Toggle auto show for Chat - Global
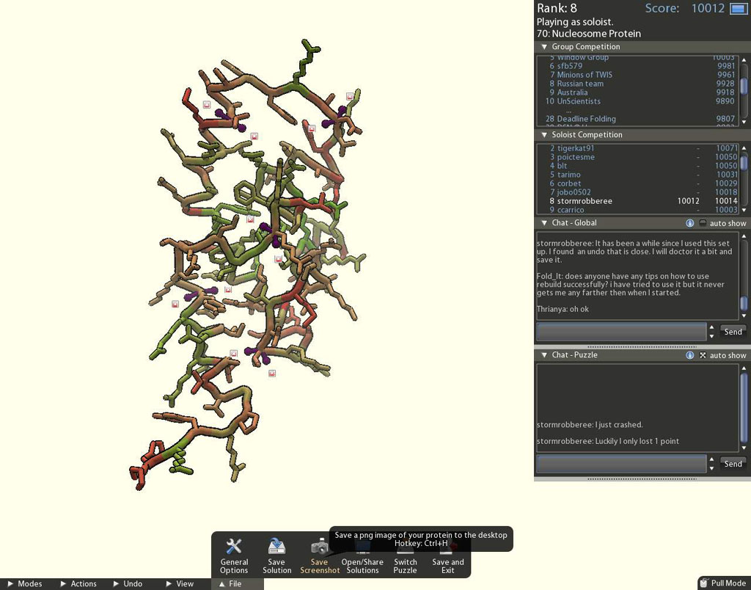This screenshot has width=751, height=590. click(703, 223)
